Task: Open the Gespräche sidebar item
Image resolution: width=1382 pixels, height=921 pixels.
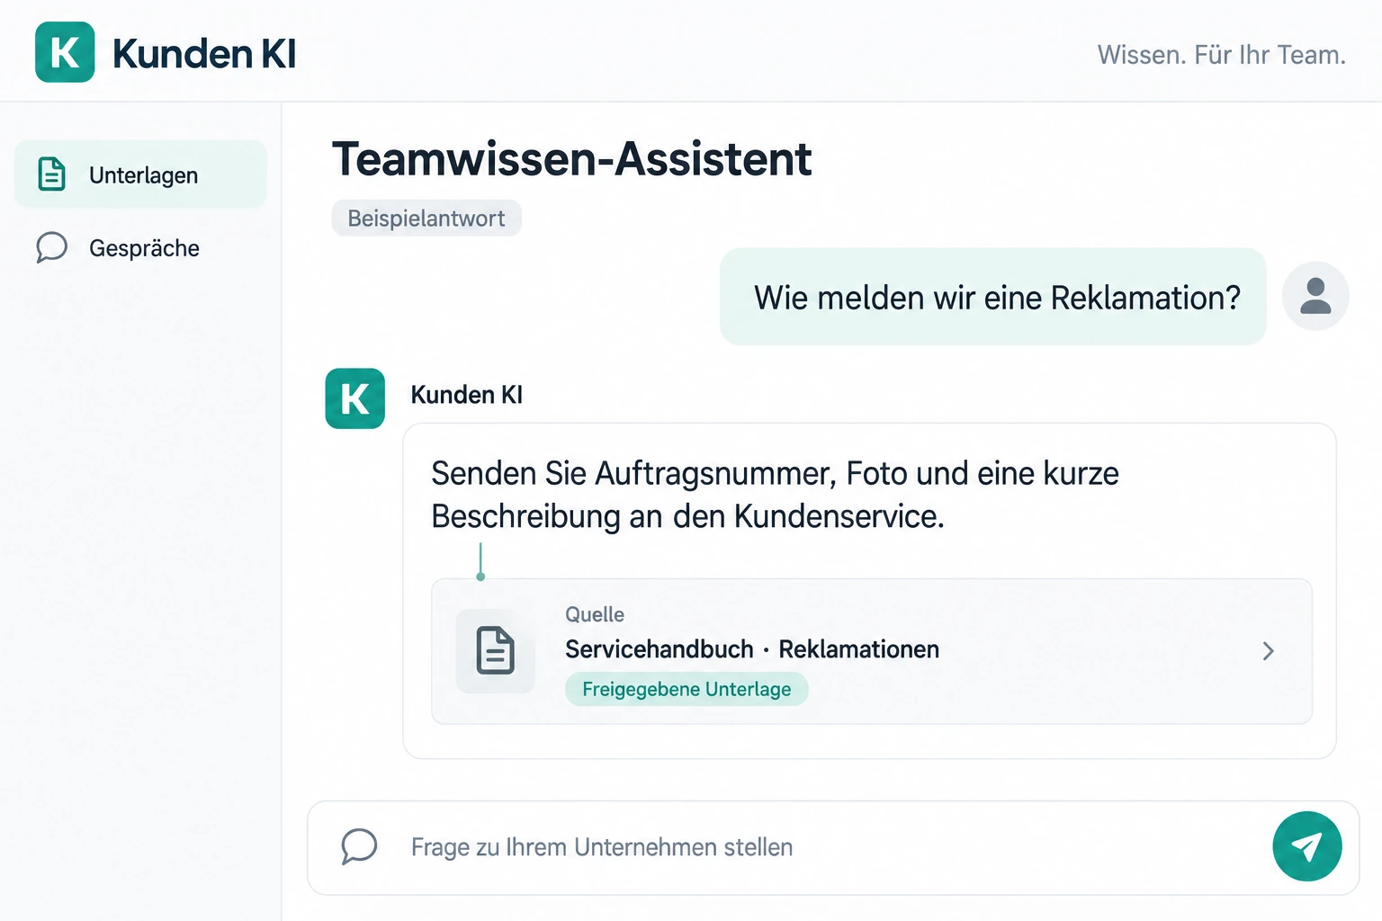Action: (x=140, y=247)
